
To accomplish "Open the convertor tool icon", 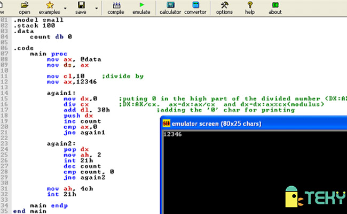I will point(195,5).
